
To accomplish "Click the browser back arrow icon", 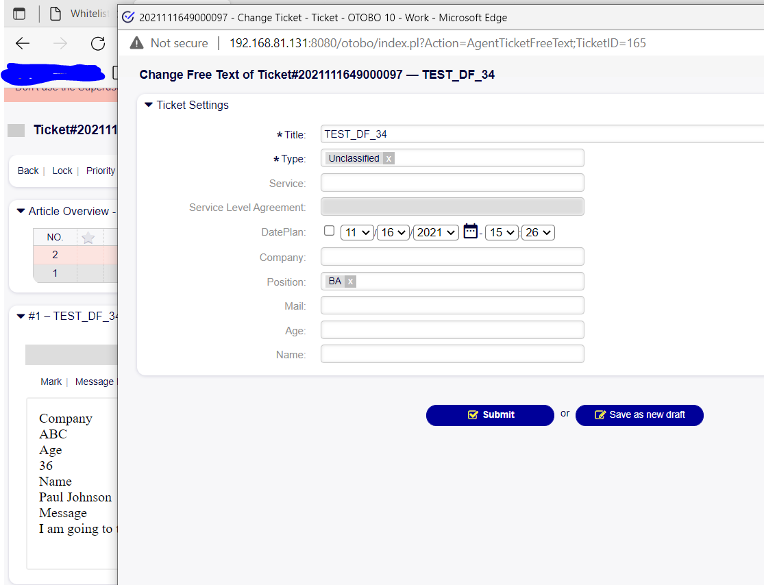I will pos(23,43).
